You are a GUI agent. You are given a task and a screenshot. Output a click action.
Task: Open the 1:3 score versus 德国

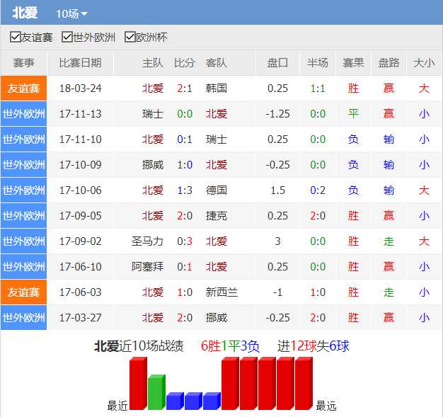click(184, 190)
